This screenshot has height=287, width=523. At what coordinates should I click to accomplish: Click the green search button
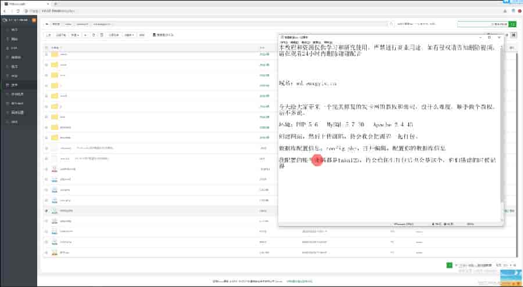[513, 24]
